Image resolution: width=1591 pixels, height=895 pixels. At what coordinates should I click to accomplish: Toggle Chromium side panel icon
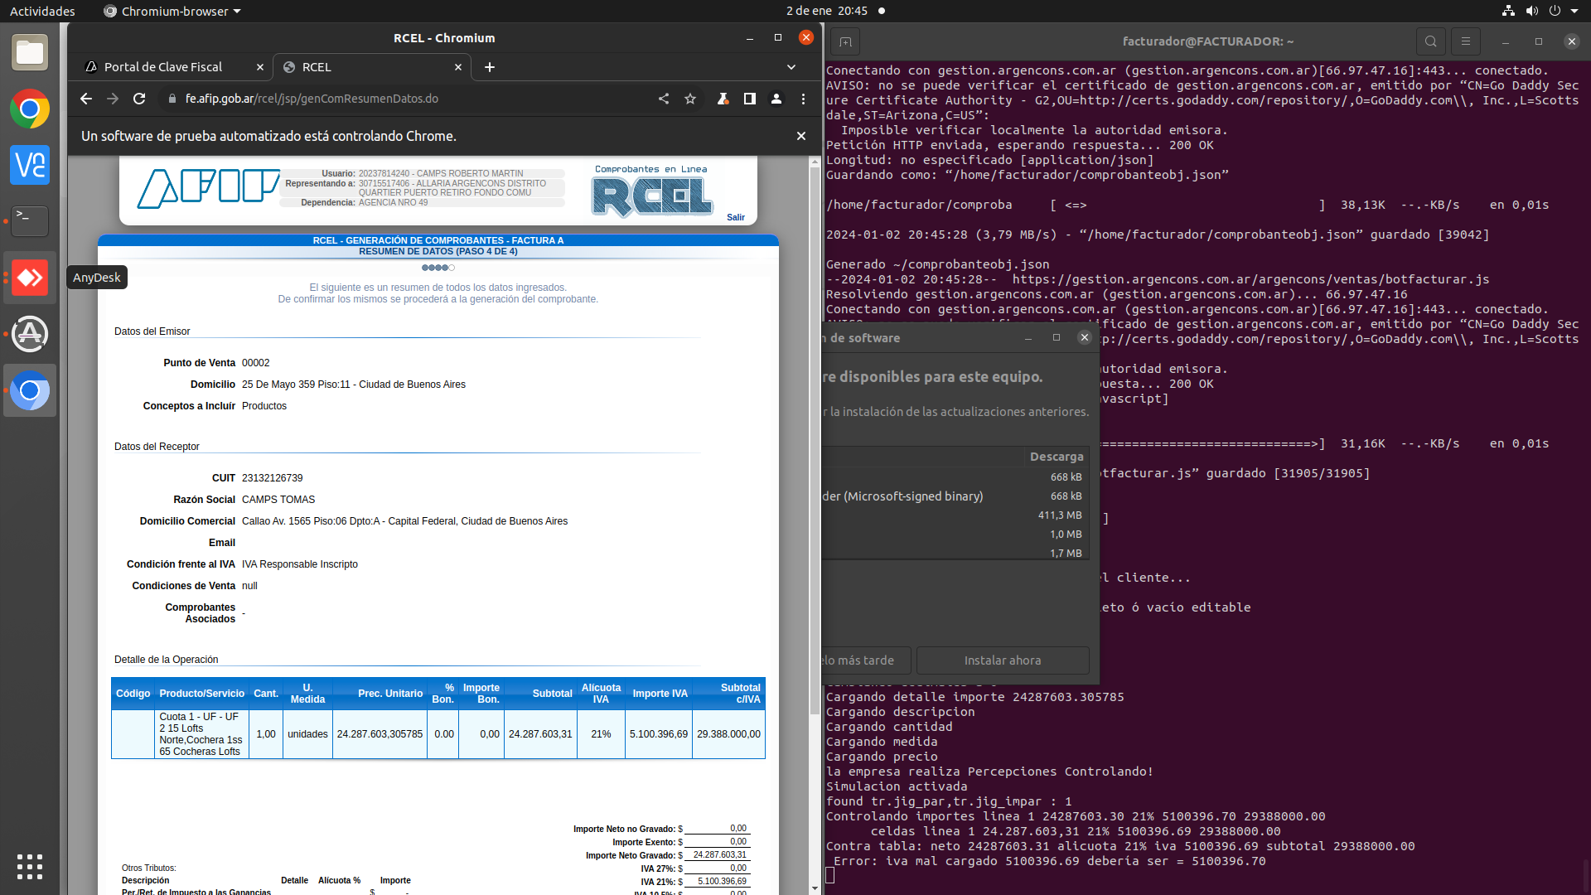(x=750, y=99)
